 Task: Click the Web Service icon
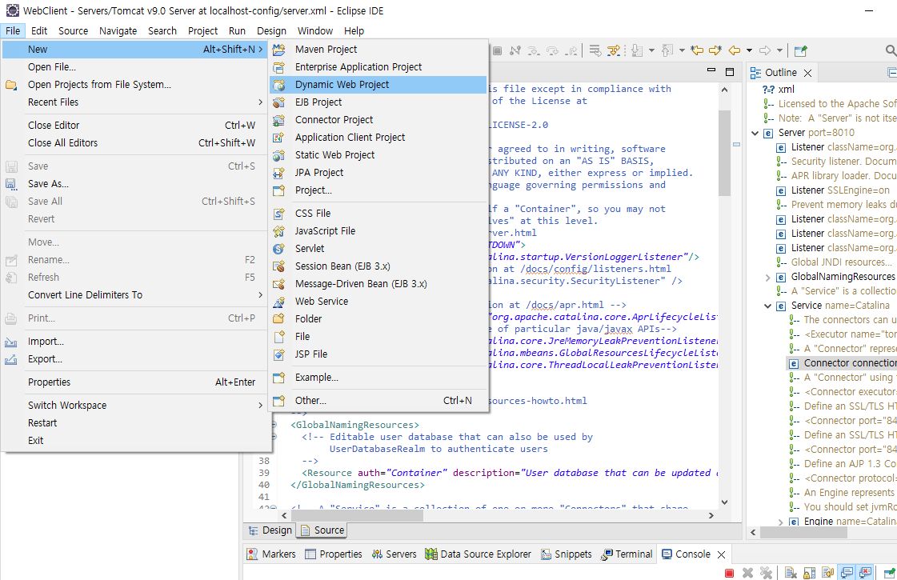278,302
